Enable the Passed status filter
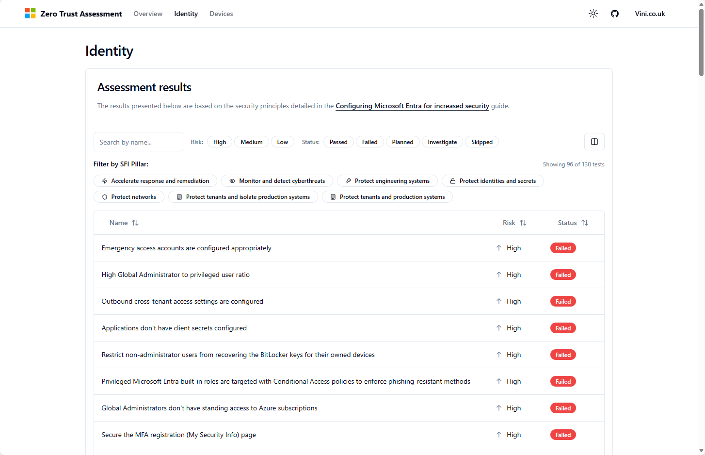This screenshot has height=455, width=705. (338, 142)
